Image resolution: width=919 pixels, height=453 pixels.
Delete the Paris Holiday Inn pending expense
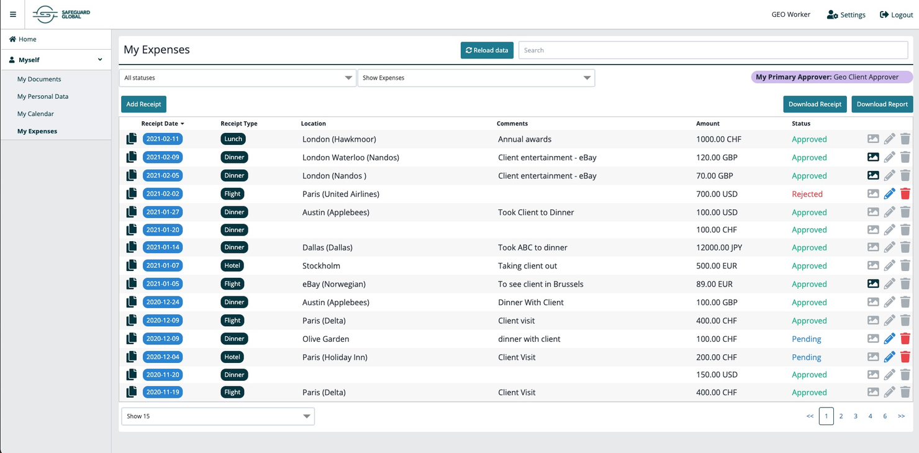point(905,357)
